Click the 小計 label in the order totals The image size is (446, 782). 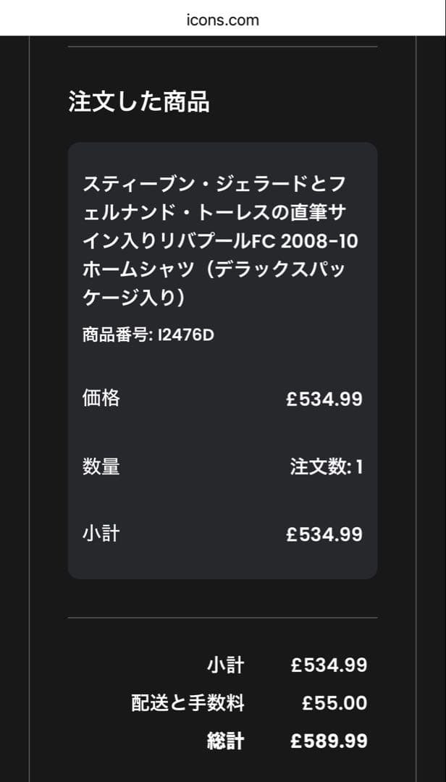point(225,665)
